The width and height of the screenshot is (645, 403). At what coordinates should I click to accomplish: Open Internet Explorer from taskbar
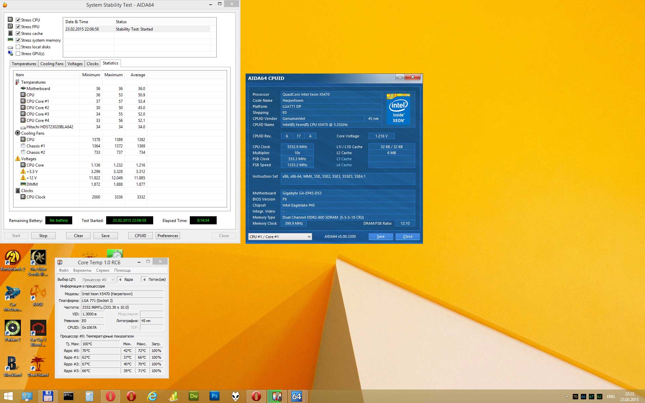pyautogui.click(x=152, y=396)
